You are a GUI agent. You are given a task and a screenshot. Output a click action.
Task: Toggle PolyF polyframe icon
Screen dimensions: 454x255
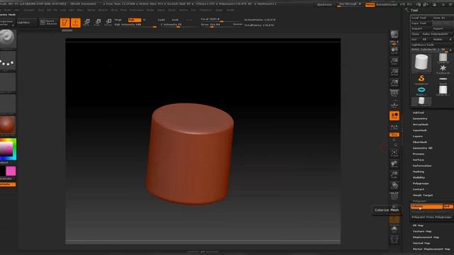click(x=394, y=196)
